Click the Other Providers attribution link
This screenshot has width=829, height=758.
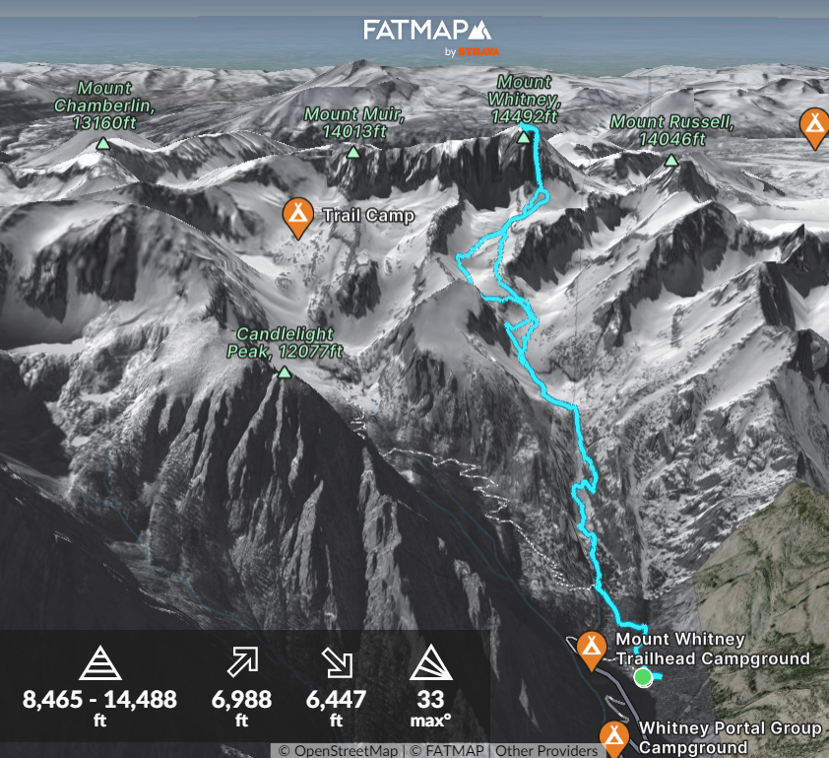(x=546, y=750)
